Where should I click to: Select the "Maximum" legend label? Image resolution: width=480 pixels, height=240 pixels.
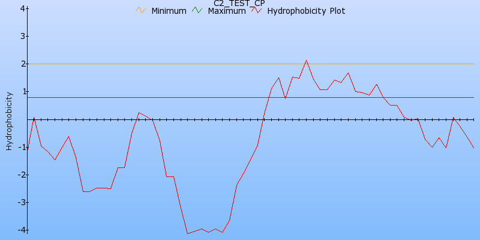coord(226,11)
